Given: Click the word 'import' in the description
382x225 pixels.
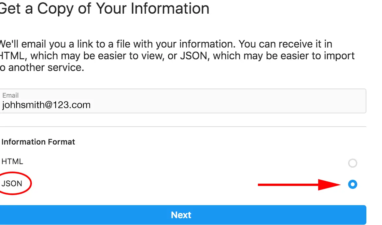Looking at the screenshot, I should point(339,56).
